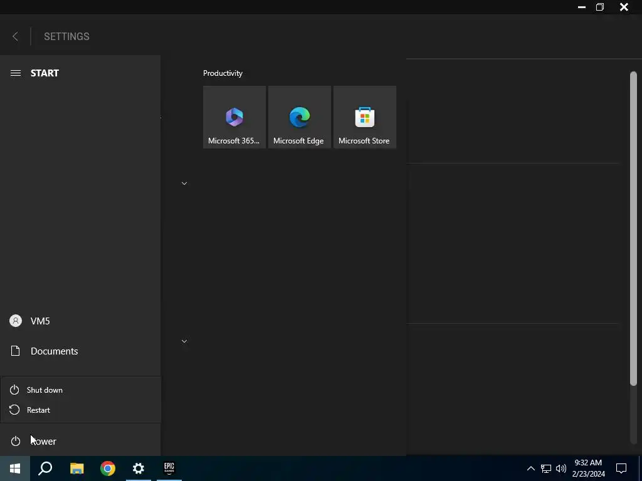Expand the lower chevron in app list
Viewport: 642px width, 481px height.
click(x=184, y=341)
